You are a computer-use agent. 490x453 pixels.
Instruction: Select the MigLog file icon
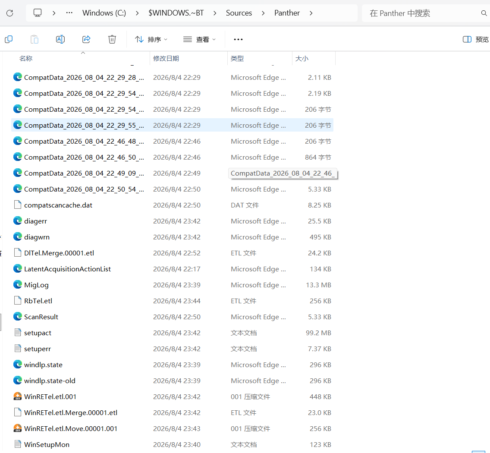[x=18, y=284]
